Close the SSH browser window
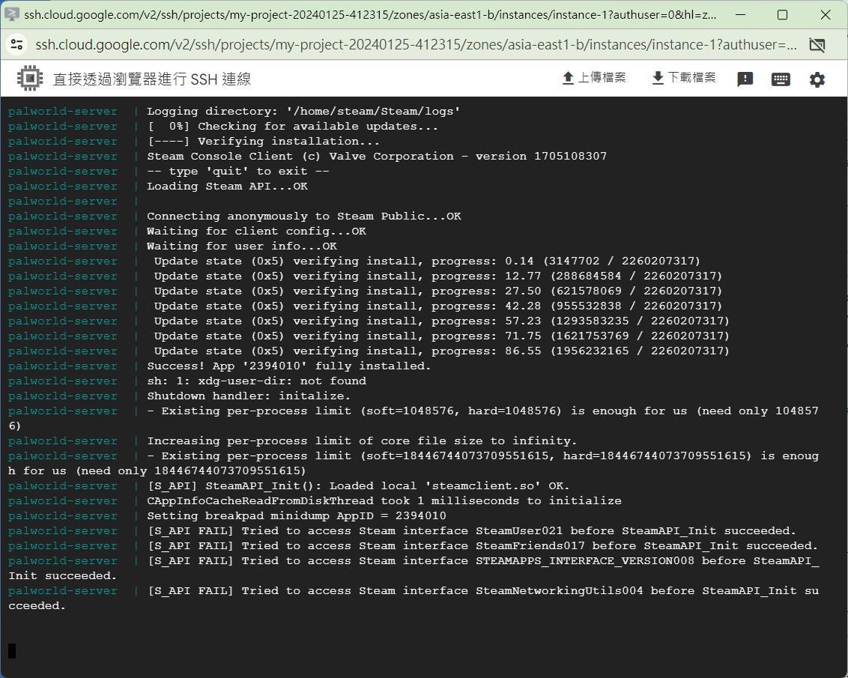The width and height of the screenshot is (848, 678). click(x=826, y=14)
